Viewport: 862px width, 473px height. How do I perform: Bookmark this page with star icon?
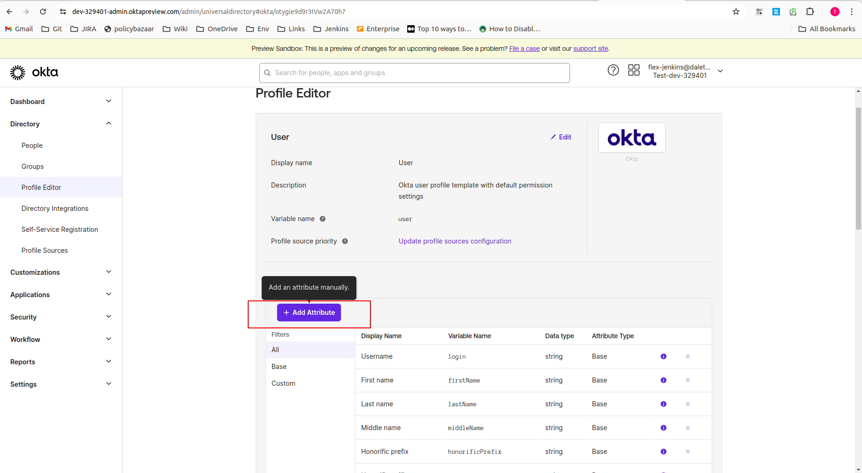tap(736, 12)
